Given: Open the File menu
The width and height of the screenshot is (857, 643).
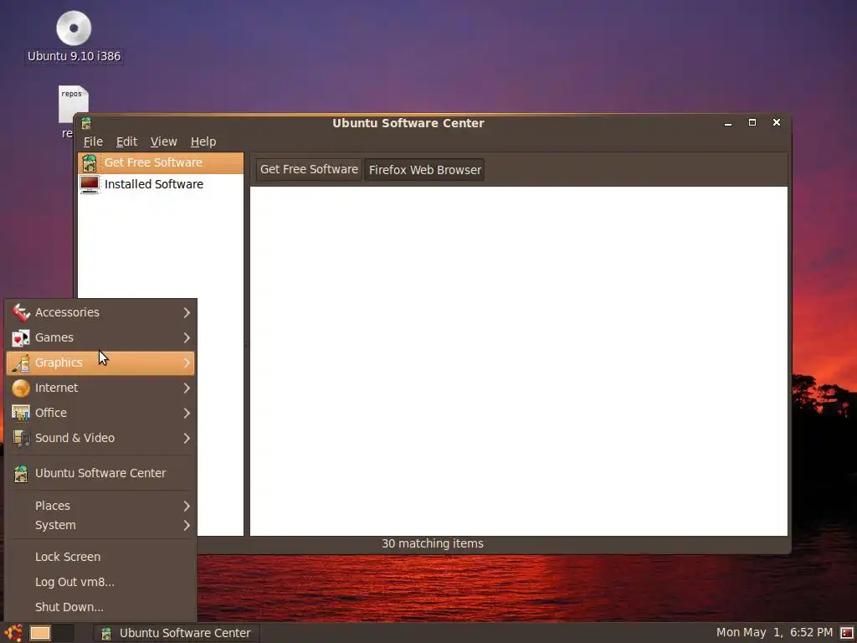Looking at the screenshot, I should pos(93,141).
